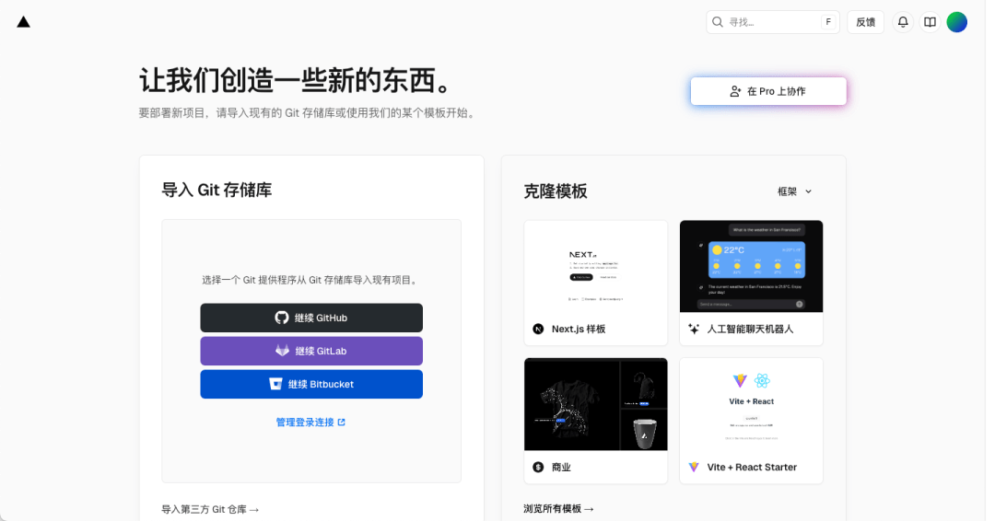995x521 pixels.
Task: Click the Vercel triangle logo
Action: (x=23, y=22)
